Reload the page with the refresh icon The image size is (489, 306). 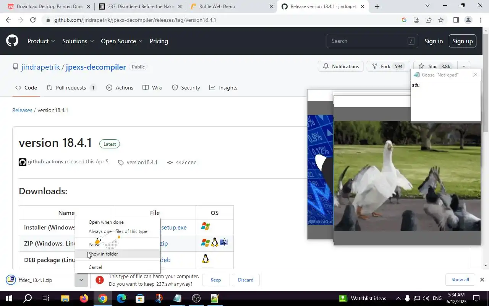click(33, 20)
